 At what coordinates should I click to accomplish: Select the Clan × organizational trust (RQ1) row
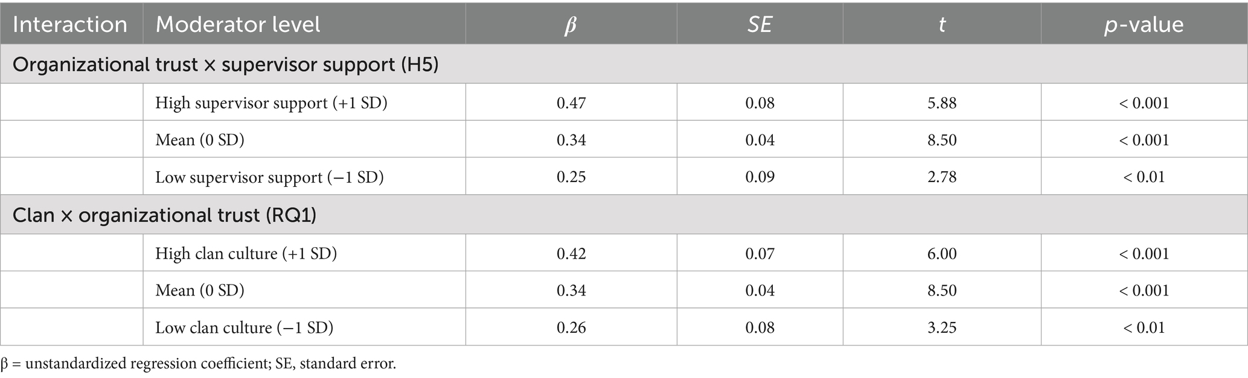tap(164, 215)
